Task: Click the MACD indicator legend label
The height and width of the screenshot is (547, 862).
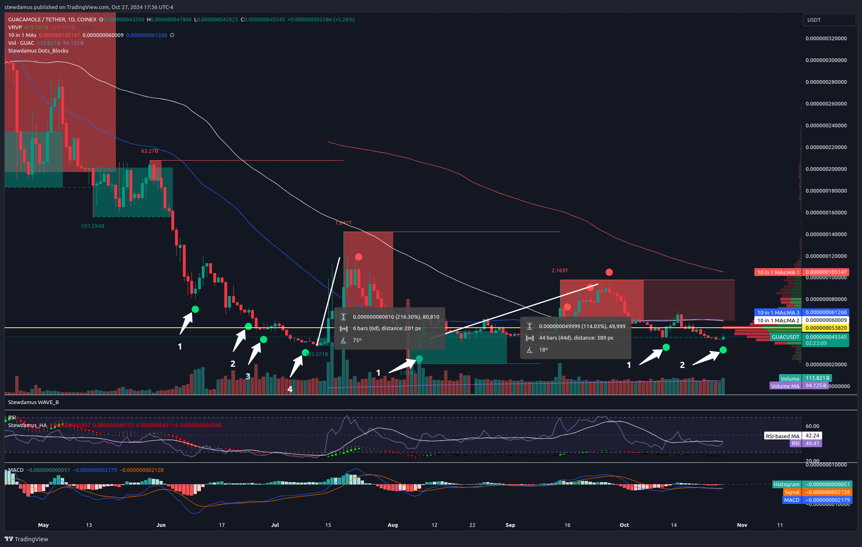Action: click(16, 470)
